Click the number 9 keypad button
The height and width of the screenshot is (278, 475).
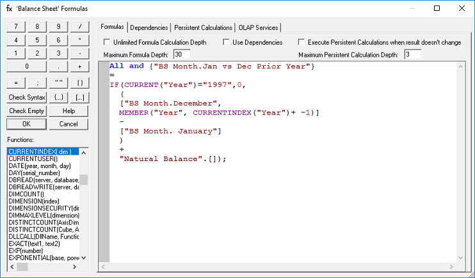pyautogui.click(x=58, y=27)
